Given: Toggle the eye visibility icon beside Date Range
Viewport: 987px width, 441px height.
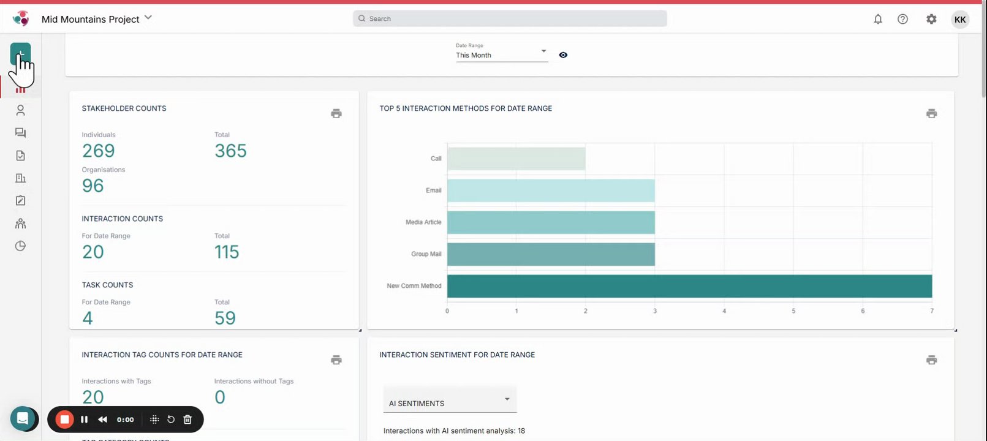Looking at the screenshot, I should [x=563, y=55].
